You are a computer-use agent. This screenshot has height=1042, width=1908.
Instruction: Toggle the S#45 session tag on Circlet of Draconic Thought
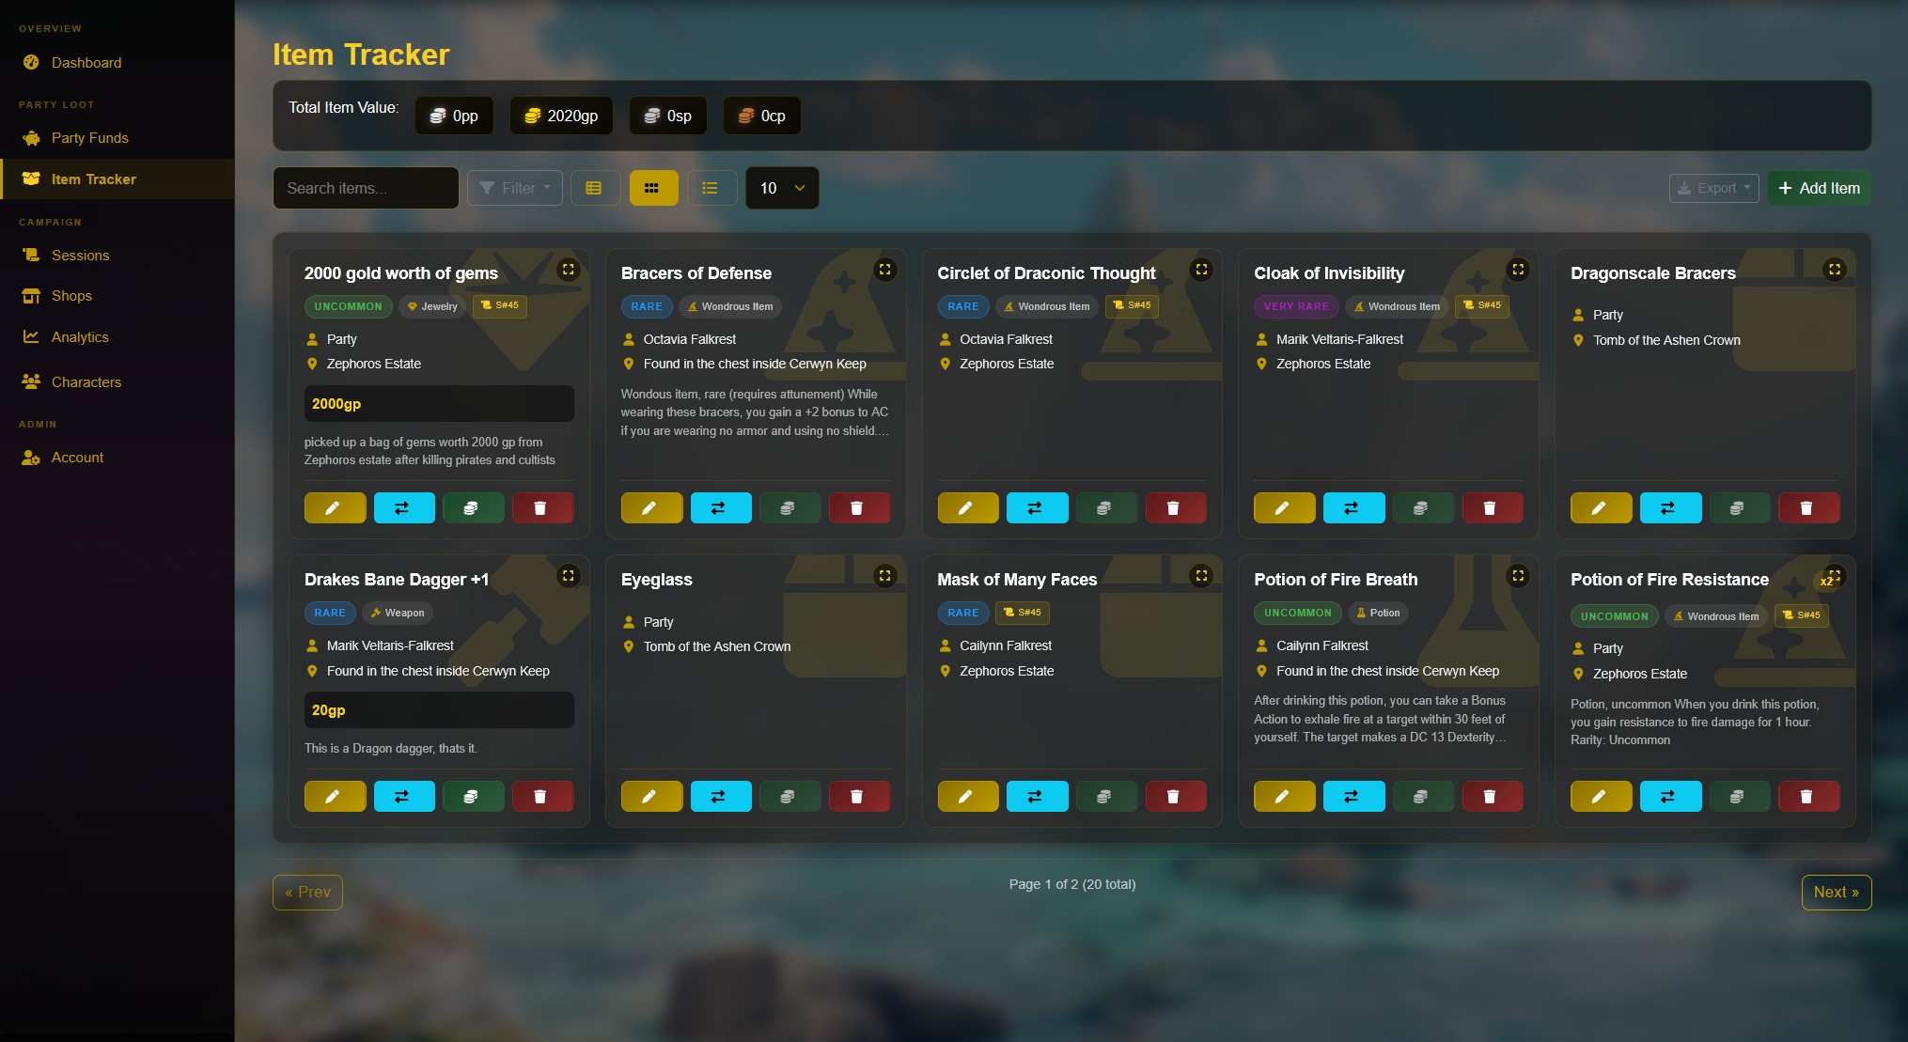coord(1132,306)
